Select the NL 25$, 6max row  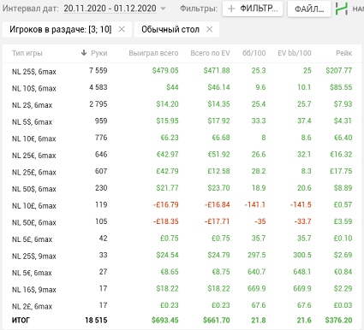(182, 71)
